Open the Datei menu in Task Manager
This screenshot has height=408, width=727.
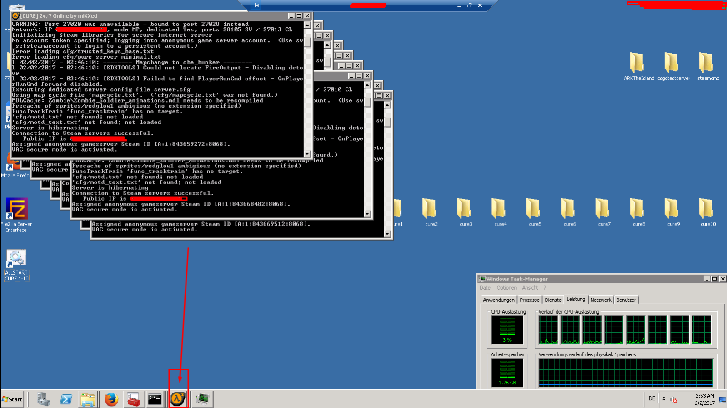pos(485,288)
